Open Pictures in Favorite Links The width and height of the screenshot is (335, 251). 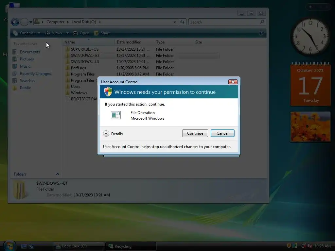coord(23,59)
